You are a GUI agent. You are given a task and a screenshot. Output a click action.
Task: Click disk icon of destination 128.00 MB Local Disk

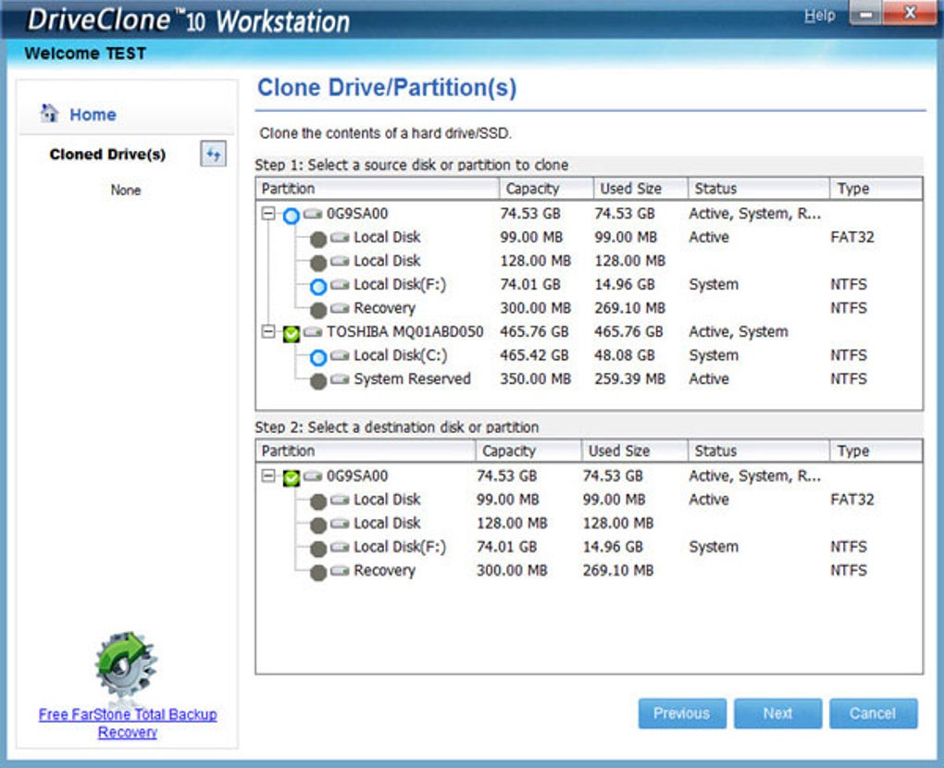341,524
